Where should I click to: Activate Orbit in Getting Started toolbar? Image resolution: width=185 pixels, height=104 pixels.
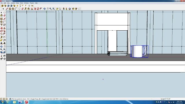pos(44,9)
